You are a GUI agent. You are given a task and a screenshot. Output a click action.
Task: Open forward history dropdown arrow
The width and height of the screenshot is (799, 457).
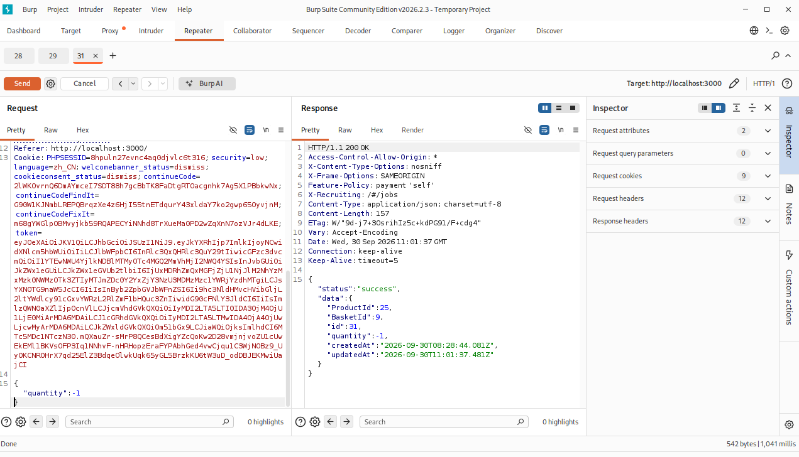163,83
